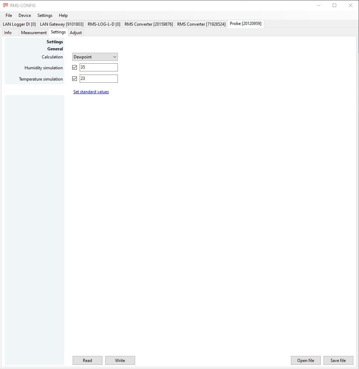Select the Probe [20120959] tab
The height and width of the screenshot is (369, 359).
(x=246, y=24)
